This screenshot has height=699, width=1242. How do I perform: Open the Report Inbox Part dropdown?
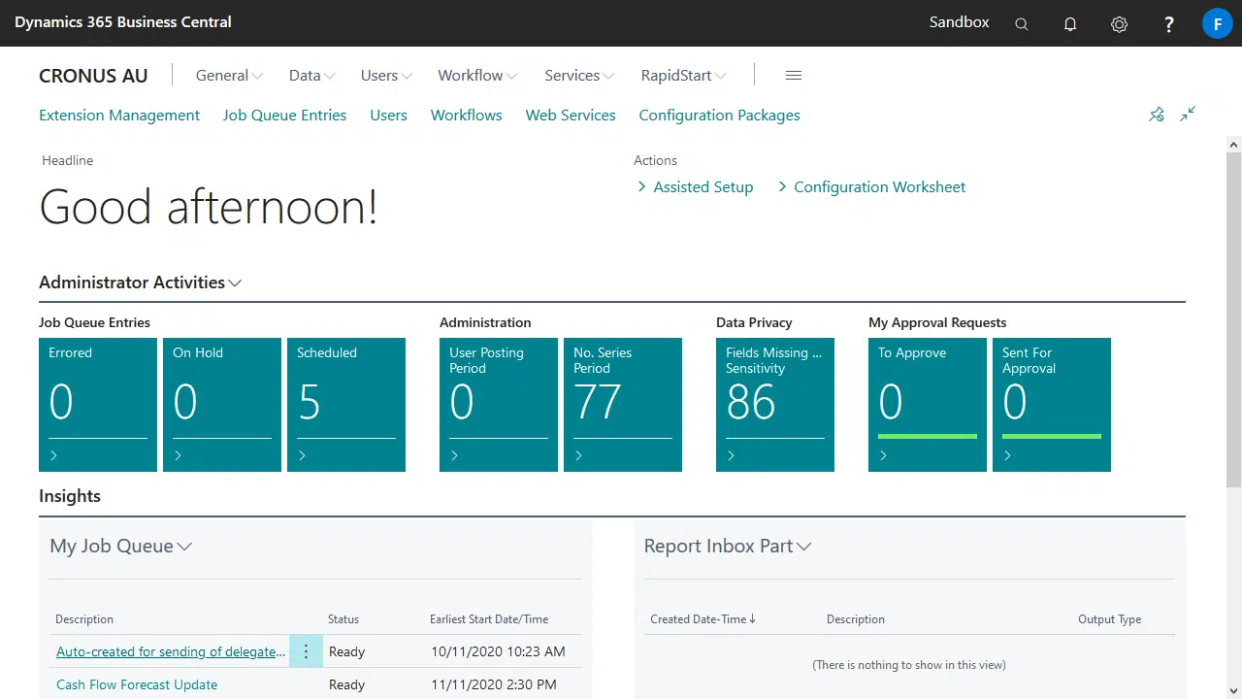[803, 547]
